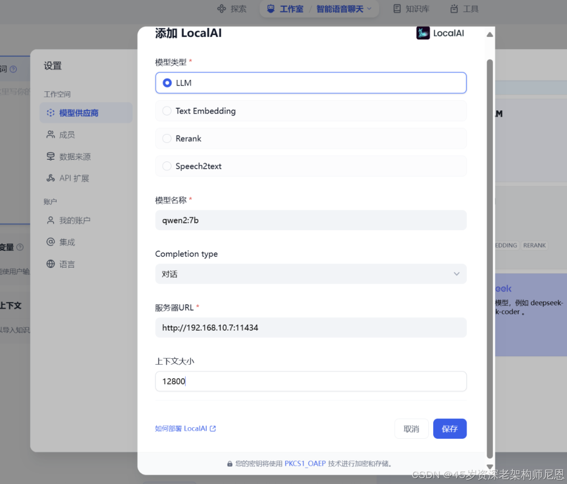The width and height of the screenshot is (567, 484).
Task: Click the 设置 heading text
Action: coord(53,66)
